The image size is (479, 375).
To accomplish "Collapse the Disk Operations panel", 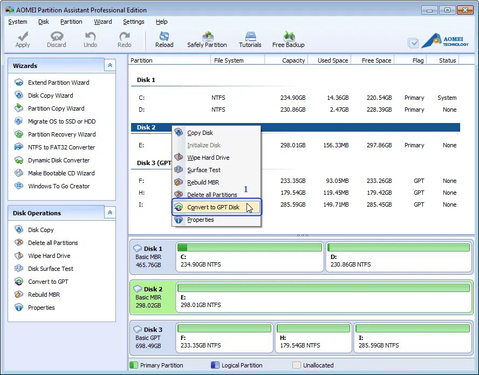I will [x=110, y=213].
